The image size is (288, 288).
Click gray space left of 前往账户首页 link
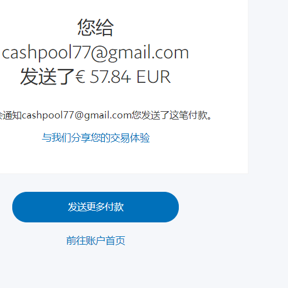point(32,241)
